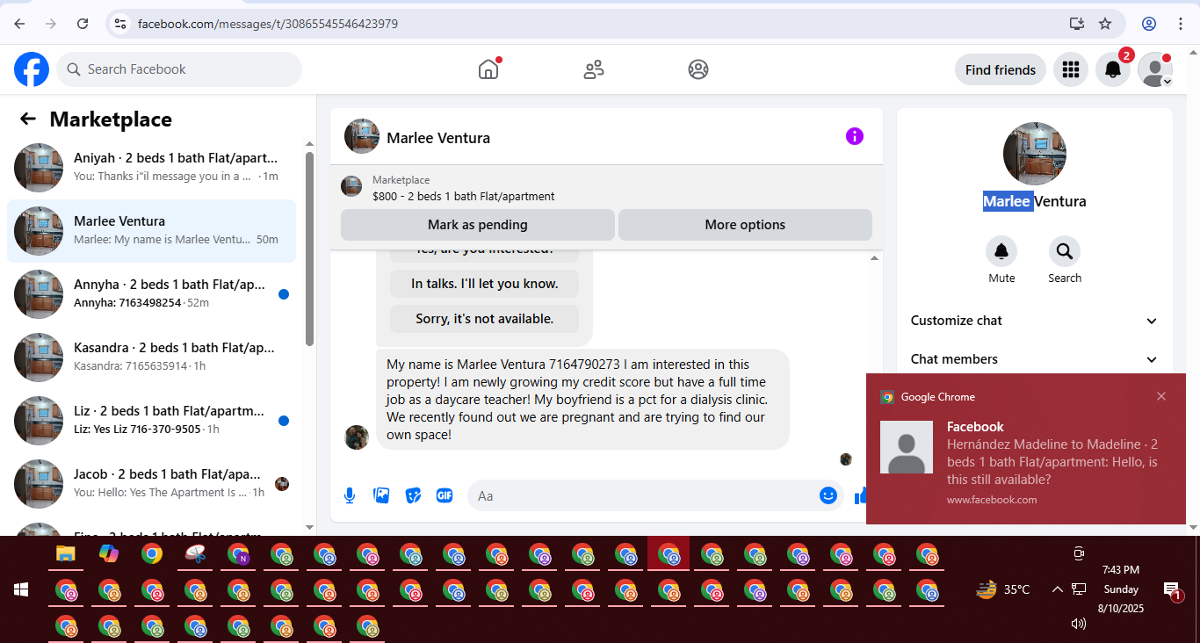Open clock showing 7:43 PM Sunday
Image resolution: width=1200 pixels, height=643 pixels.
tap(1120, 589)
